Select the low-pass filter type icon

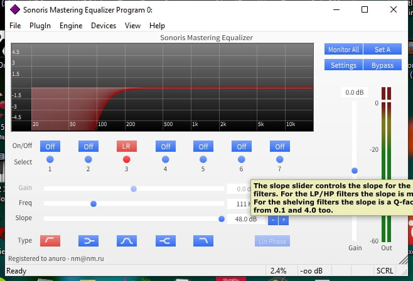[203, 241]
